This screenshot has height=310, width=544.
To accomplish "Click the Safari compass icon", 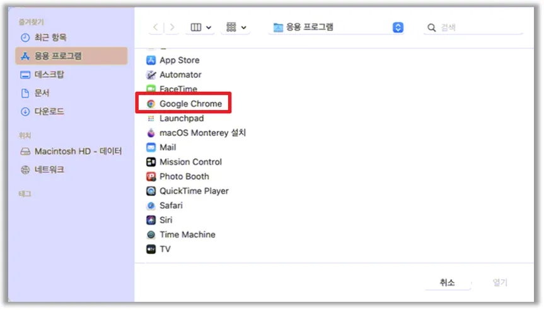I will pyautogui.click(x=151, y=206).
